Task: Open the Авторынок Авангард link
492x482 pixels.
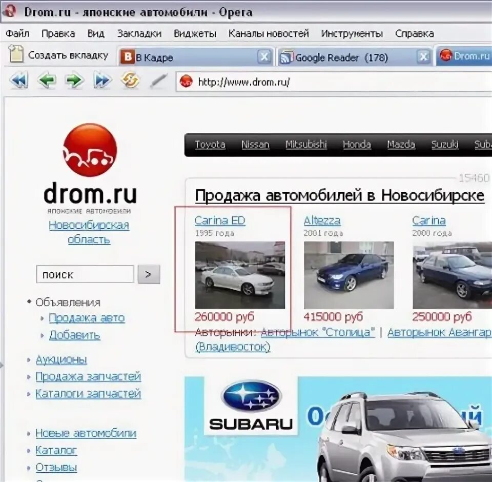Action: [440, 332]
